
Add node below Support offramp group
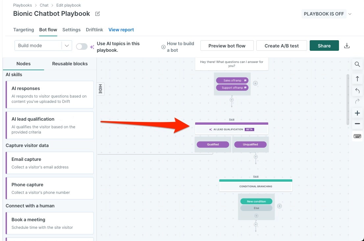pyautogui.click(x=231, y=100)
